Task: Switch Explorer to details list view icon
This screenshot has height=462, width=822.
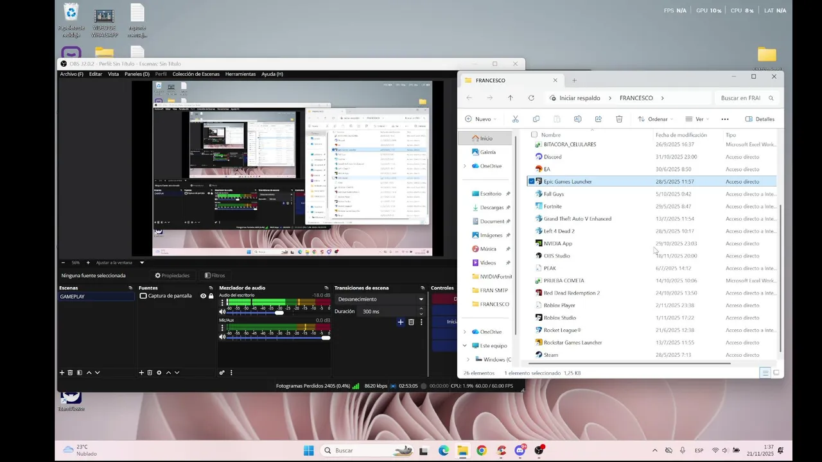Action: click(765, 373)
